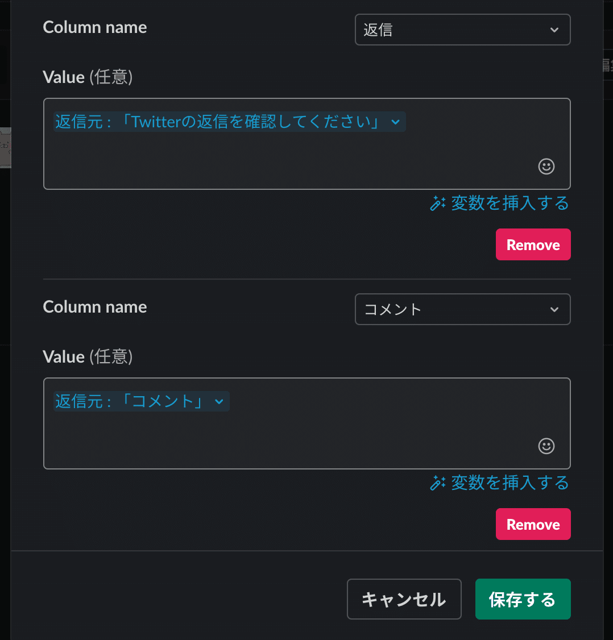Viewport: 613px width, 640px height.
Task: Open the emoji picker in the second Value field
Action: (x=546, y=446)
